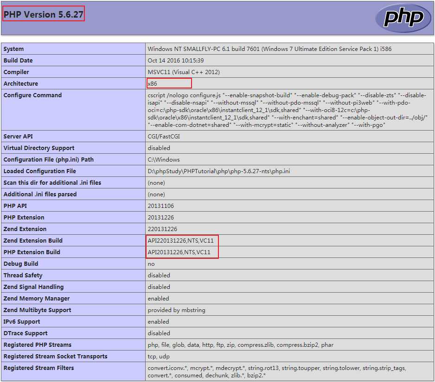The width and height of the screenshot is (435, 382).
Task: Select the tcp, udp transports value
Action: coord(159,357)
